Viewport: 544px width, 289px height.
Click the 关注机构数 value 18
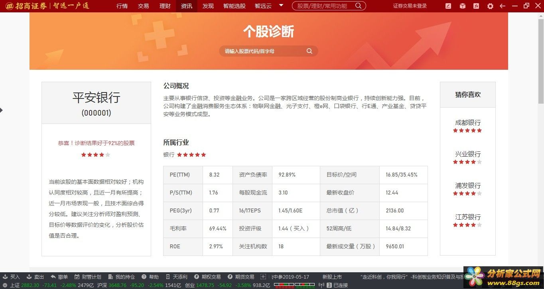pos(281,246)
